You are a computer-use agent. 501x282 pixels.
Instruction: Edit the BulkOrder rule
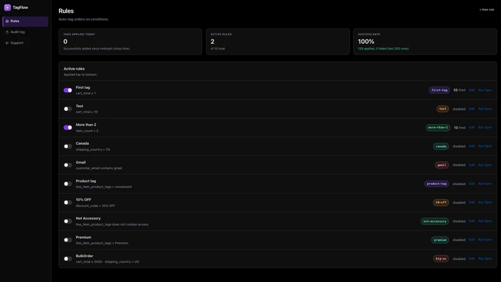click(x=472, y=259)
